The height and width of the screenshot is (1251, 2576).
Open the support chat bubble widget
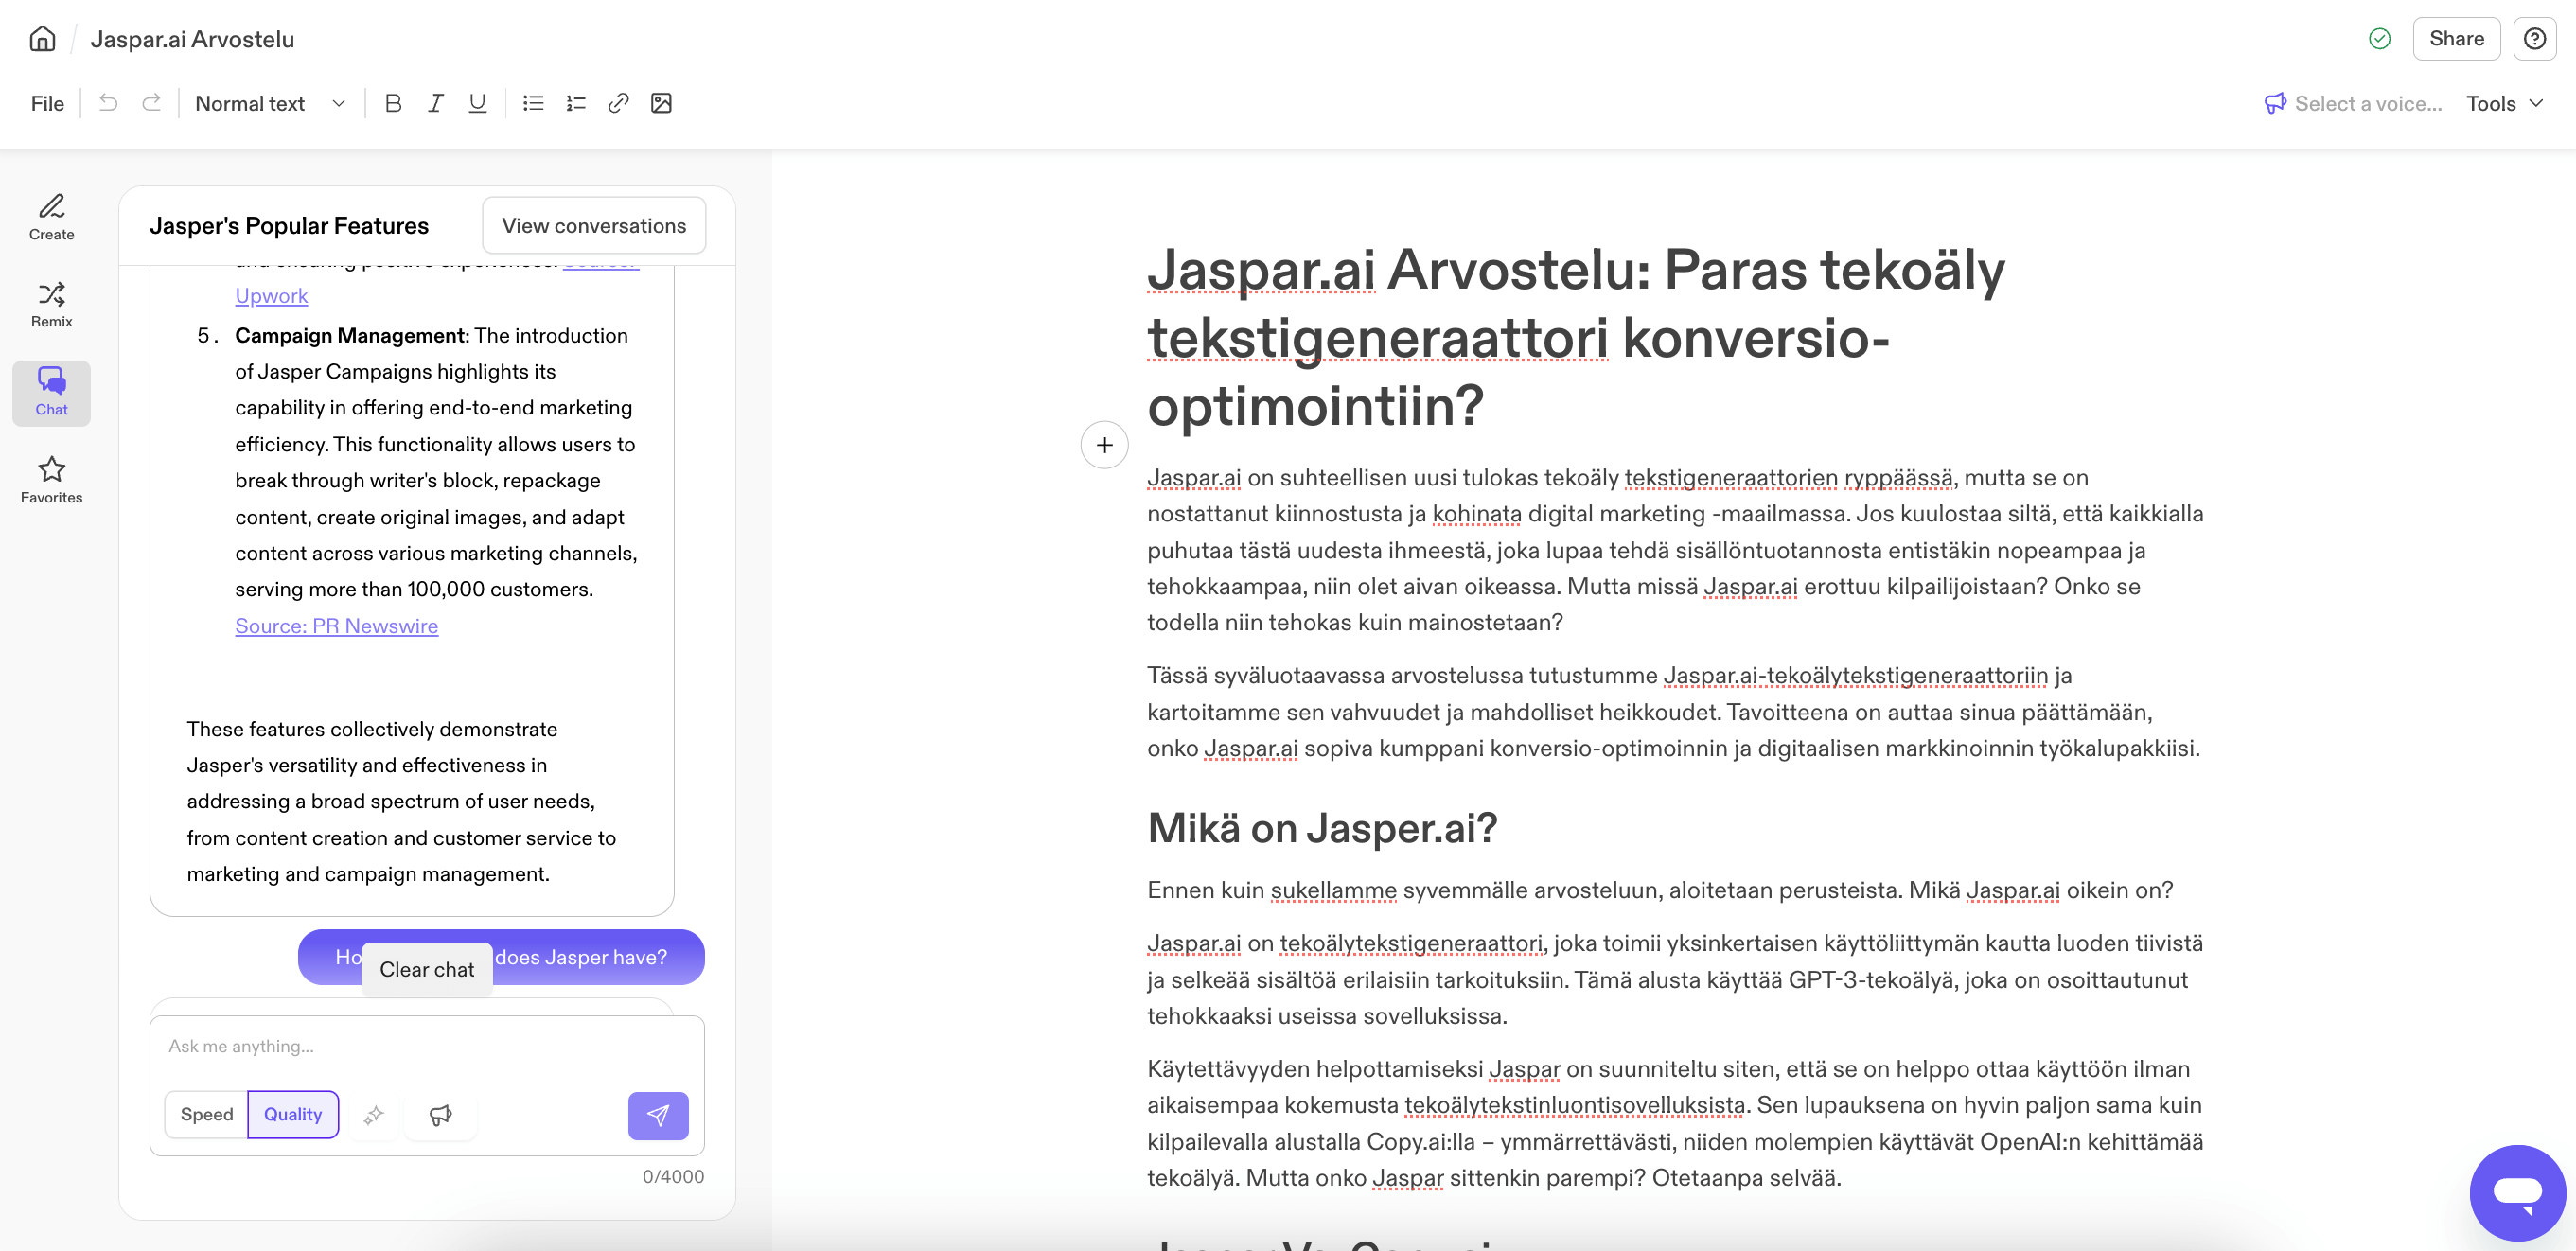click(x=2518, y=1192)
